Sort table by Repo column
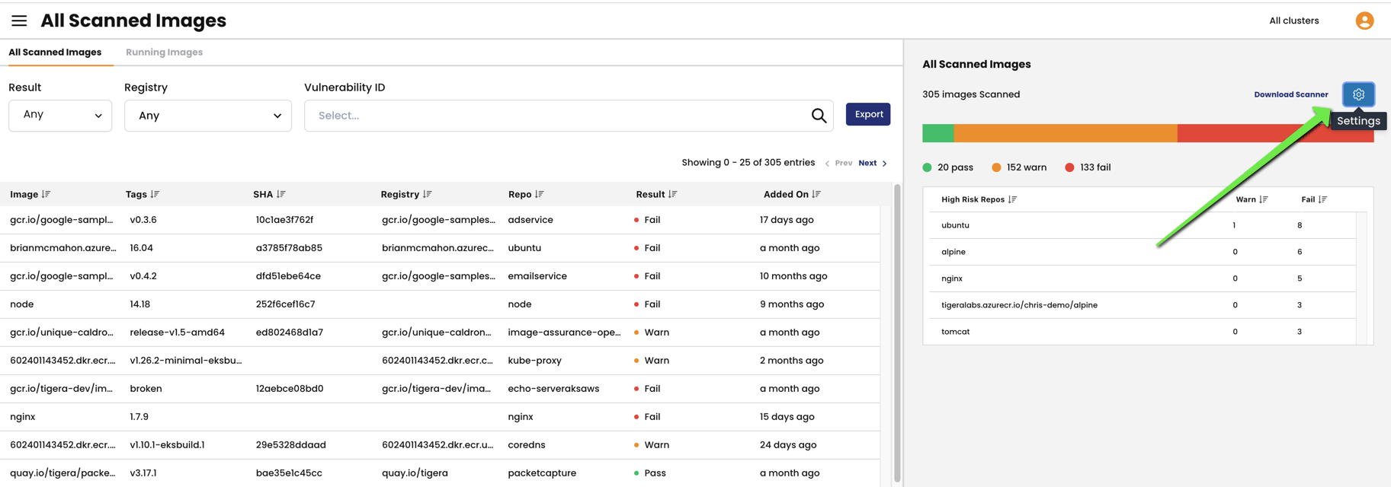Image resolution: width=1391 pixels, height=487 pixels. [x=540, y=195]
